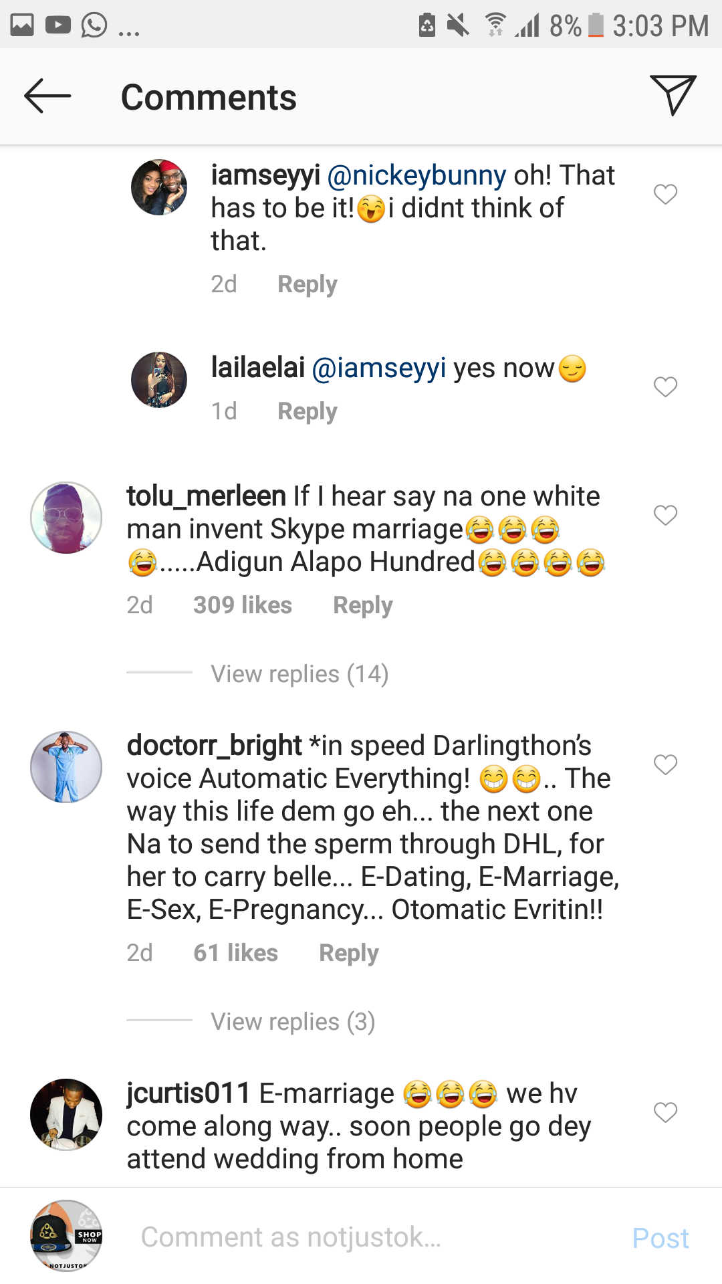This screenshot has width=722, height=1284.
Task: Tap the back arrow icon
Action: click(47, 96)
